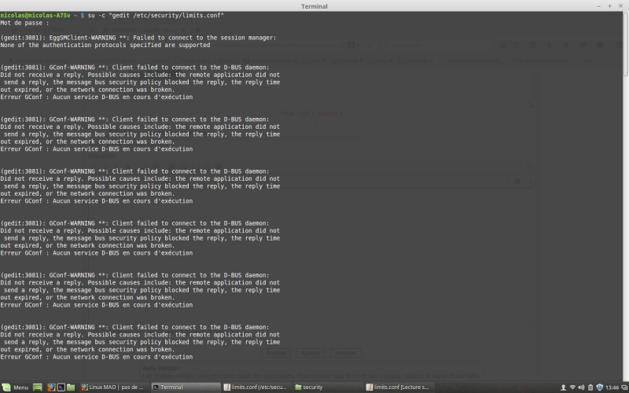Click the window list icon at panel end
This screenshot has width=629, height=393.
[x=624, y=387]
